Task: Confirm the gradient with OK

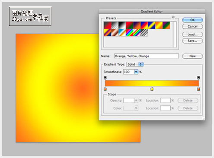Action: click(192, 20)
